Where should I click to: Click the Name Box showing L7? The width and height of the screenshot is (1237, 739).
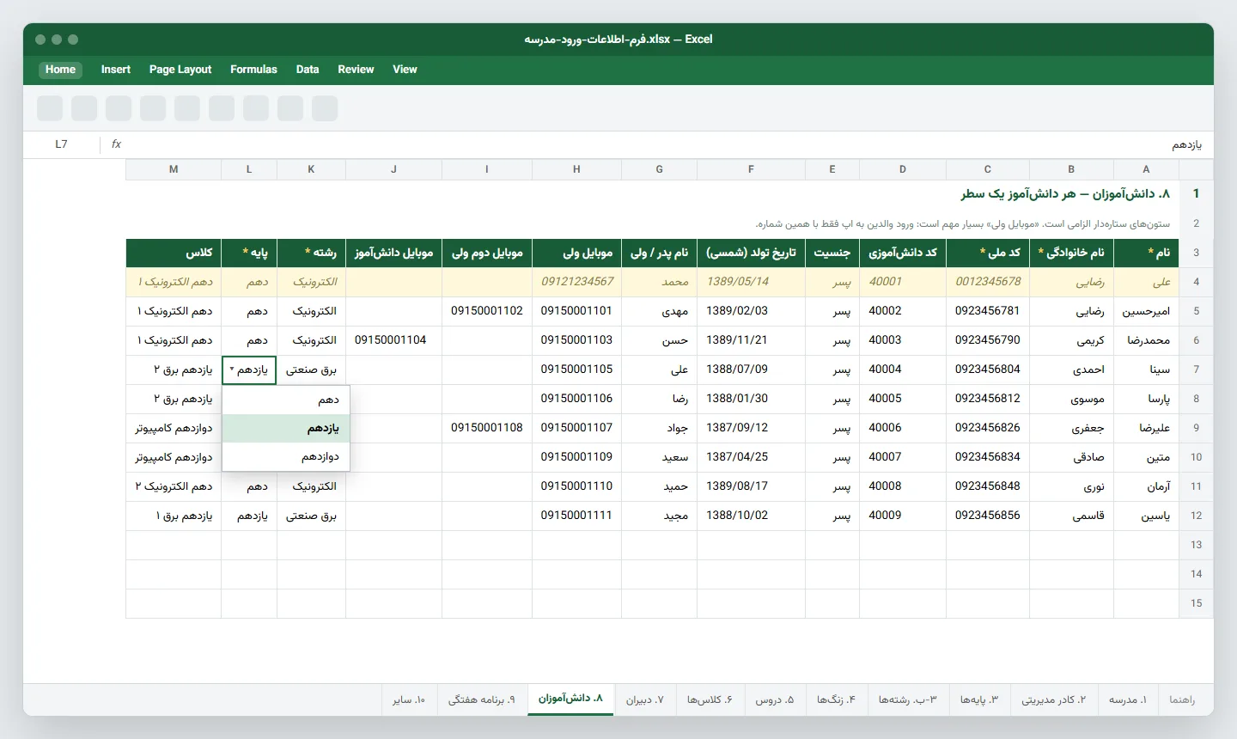(x=61, y=144)
